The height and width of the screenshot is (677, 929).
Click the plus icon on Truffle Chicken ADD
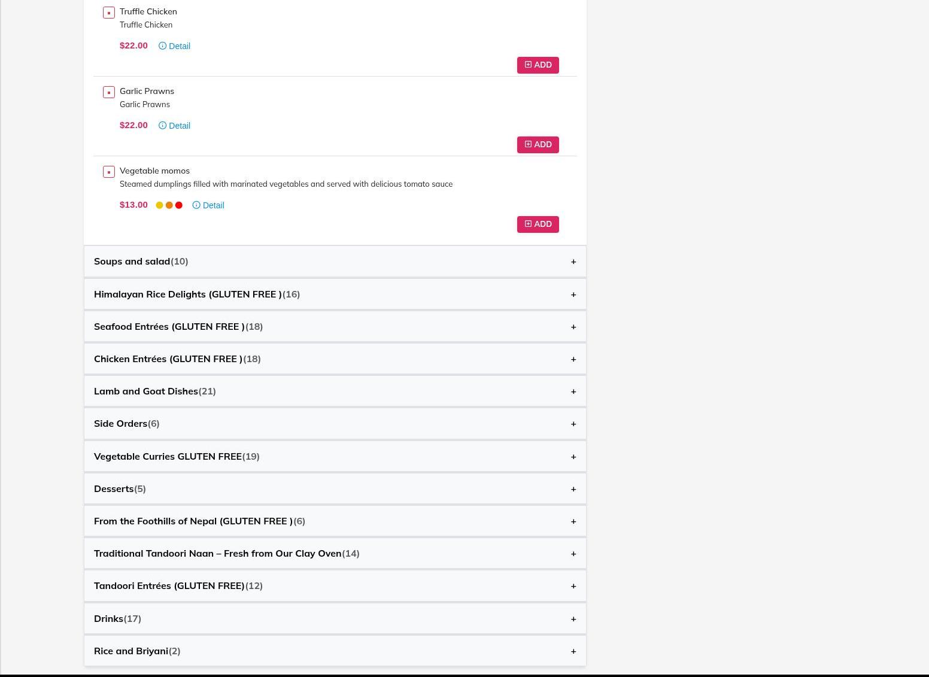tap(528, 65)
